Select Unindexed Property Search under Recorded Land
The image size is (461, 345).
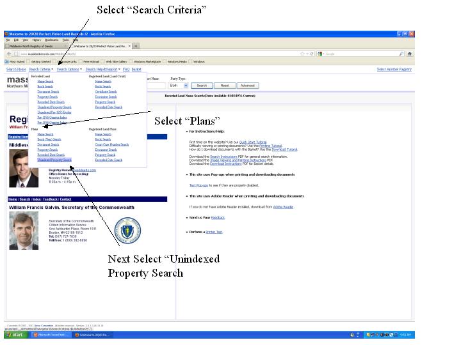click(54, 107)
